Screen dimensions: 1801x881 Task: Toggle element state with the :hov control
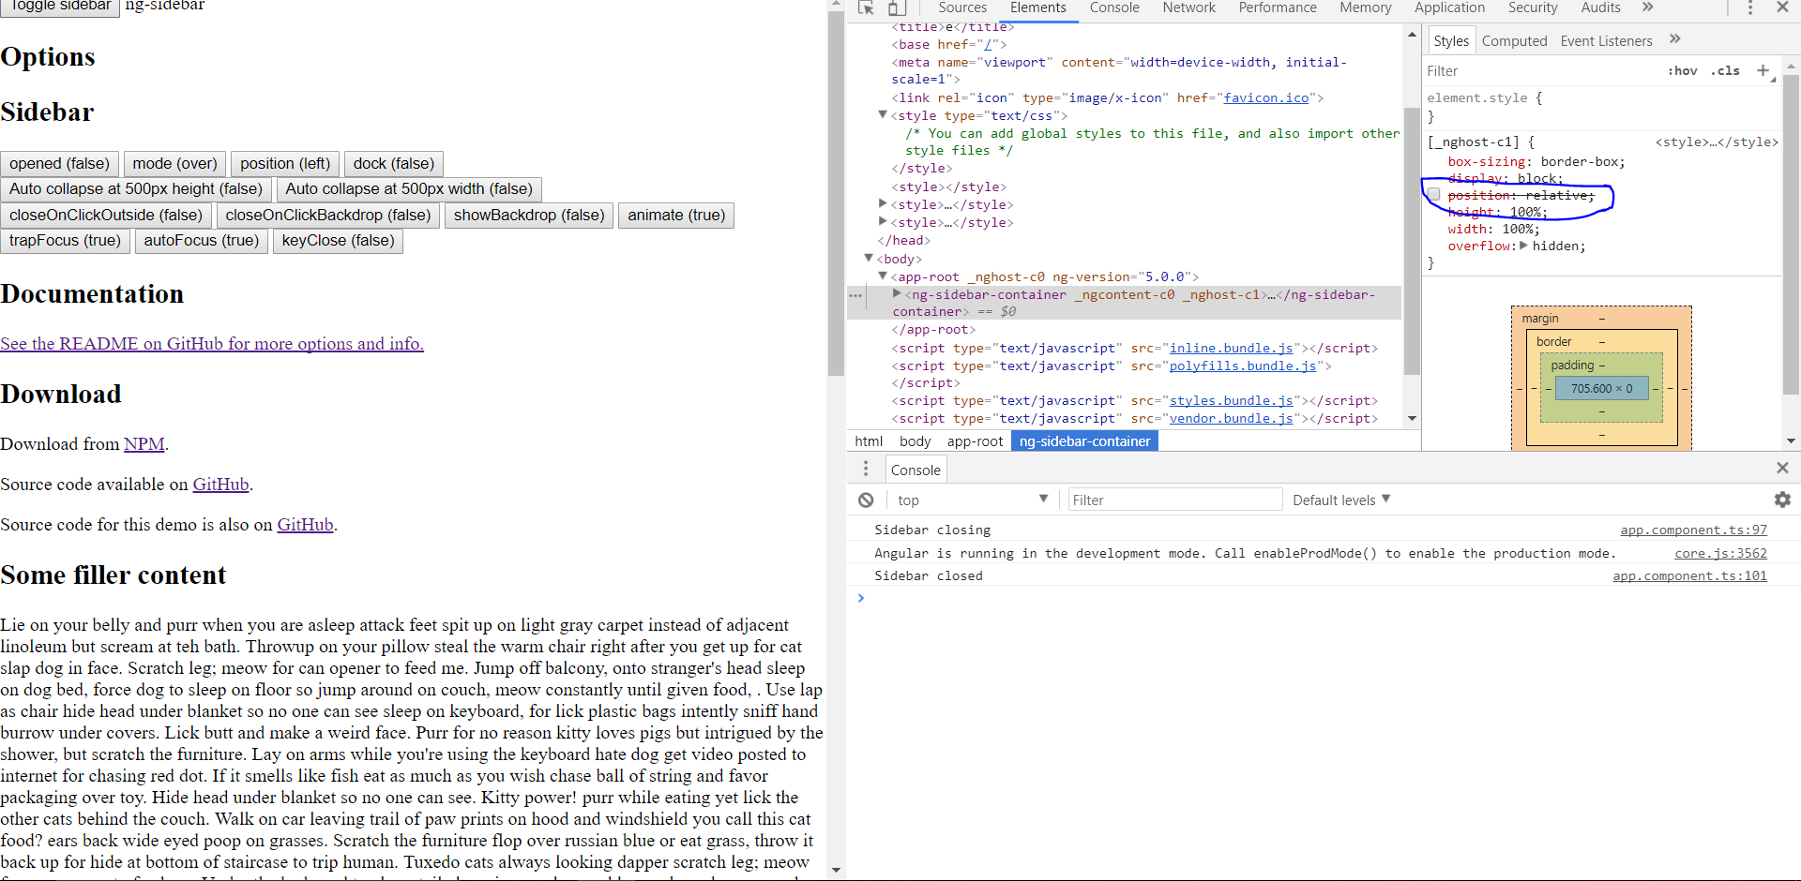pyautogui.click(x=1682, y=70)
